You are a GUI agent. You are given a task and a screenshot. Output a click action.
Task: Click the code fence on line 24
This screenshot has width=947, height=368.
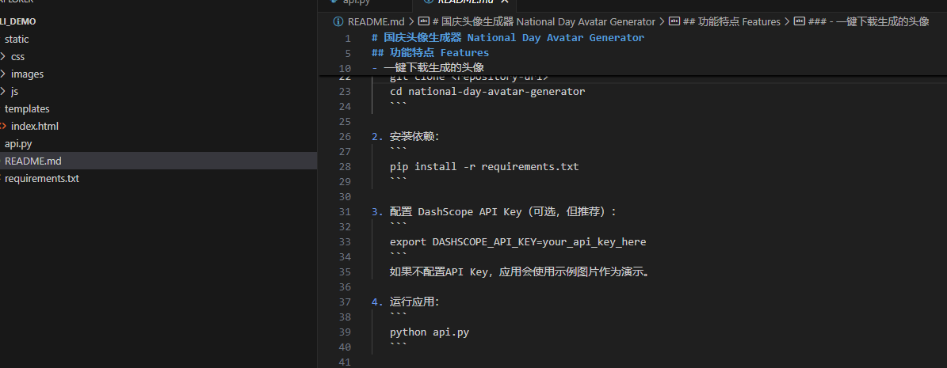click(398, 105)
